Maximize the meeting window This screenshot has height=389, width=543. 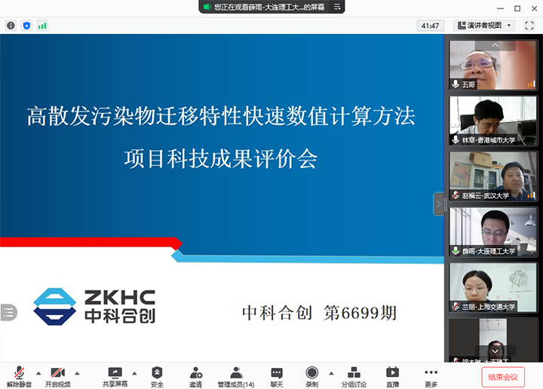[517, 8]
